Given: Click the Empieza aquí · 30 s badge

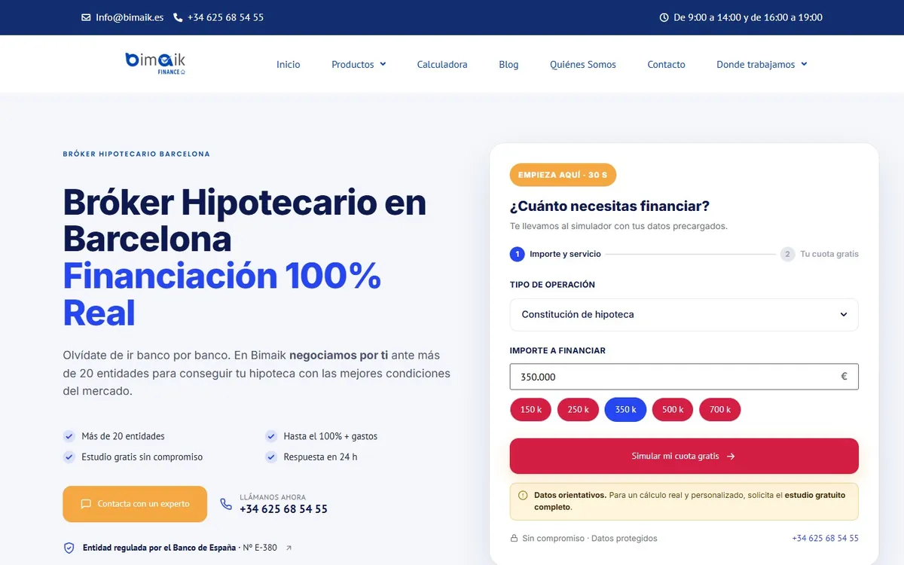Looking at the screenshot, I should tap(563, 175).
